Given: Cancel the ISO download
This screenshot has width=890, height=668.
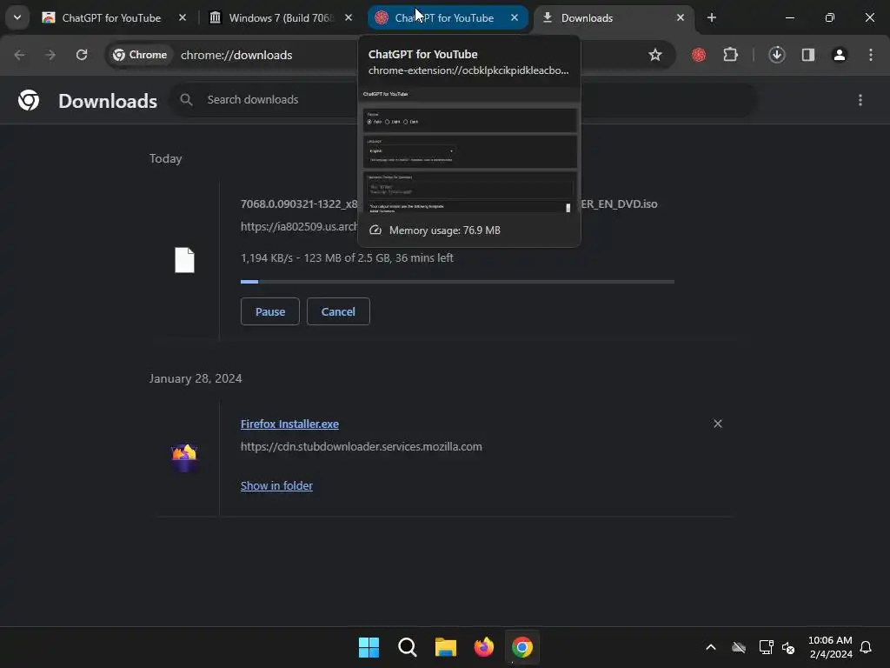Looking at the screenshot, I should 338,311.
